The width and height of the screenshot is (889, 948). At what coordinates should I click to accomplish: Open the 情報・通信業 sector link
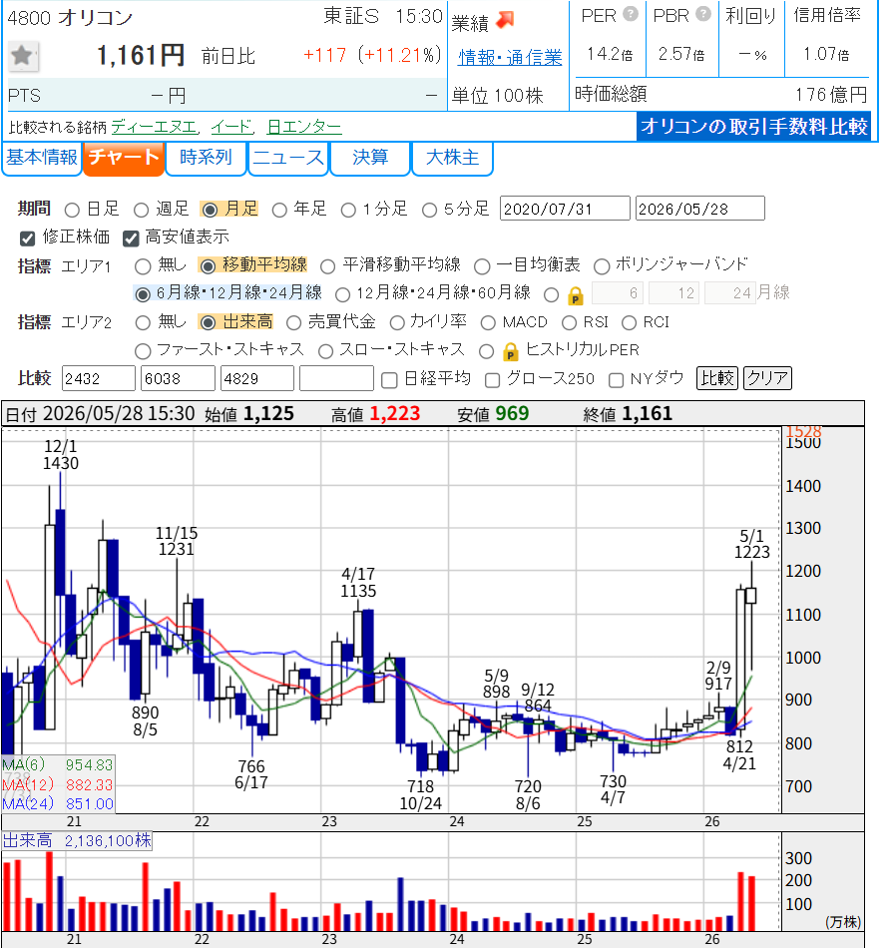tap(510, 58)
